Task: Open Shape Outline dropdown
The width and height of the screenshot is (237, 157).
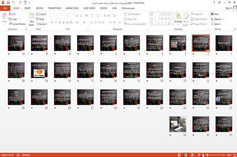Action: click(x=199, y=19)
